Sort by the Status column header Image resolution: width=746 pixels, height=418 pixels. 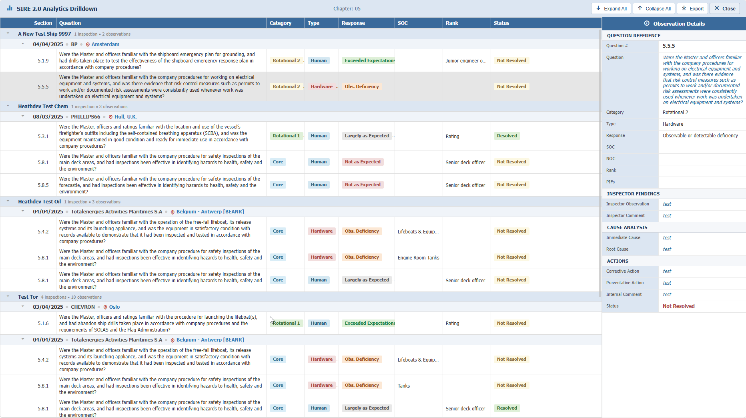(x=501, y=23)
